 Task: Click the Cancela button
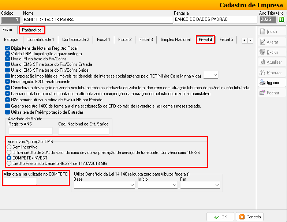click(250, 217)
